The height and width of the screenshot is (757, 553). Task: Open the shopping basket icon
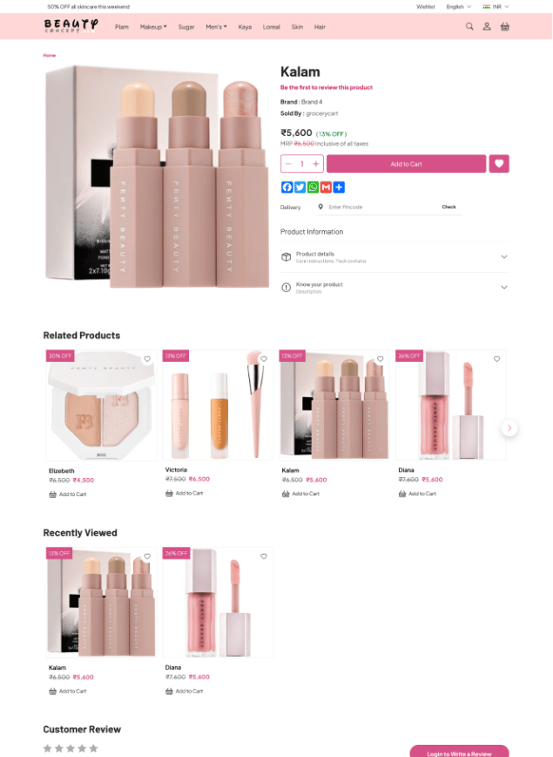[x=505, y=26]
